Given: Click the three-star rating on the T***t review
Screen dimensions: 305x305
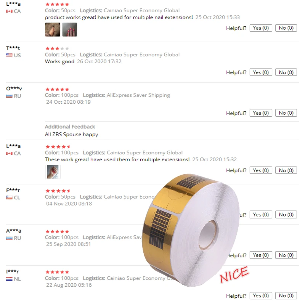Looking at the screenshot, I should (x=57, y=48).
